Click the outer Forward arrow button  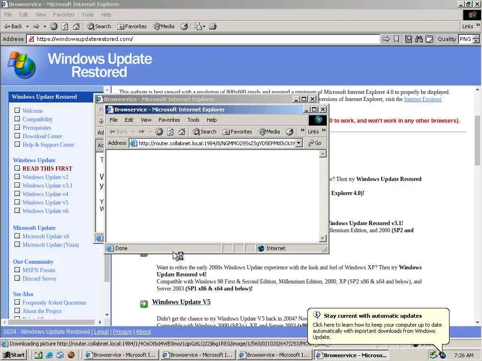36,26
